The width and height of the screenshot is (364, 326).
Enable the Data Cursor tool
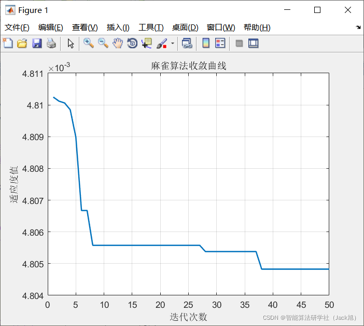click(x=147, y=44)
